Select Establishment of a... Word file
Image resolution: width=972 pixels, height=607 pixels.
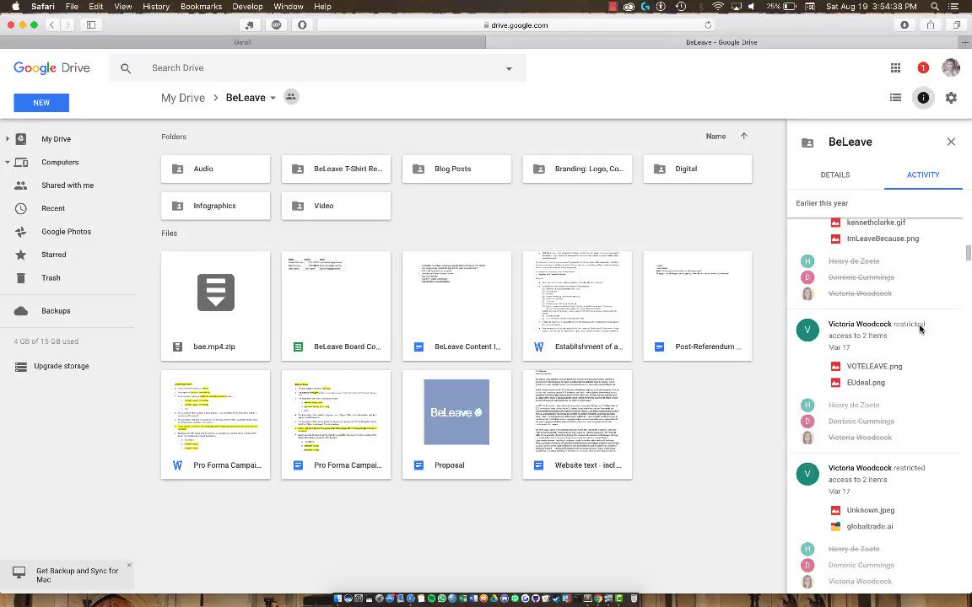click(577, 306)
